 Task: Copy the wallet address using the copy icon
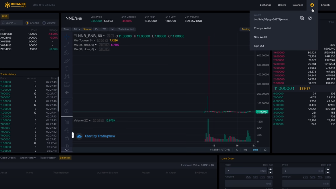[x=302, y=18]
